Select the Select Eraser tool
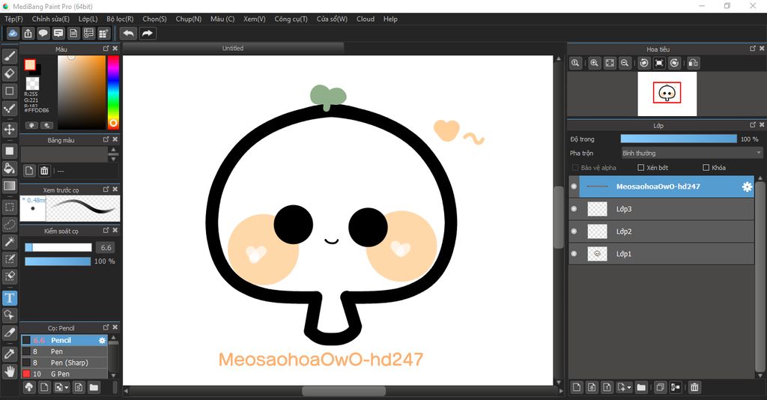The width and height of the screenshot is (767, 400). tap(9, 276)
